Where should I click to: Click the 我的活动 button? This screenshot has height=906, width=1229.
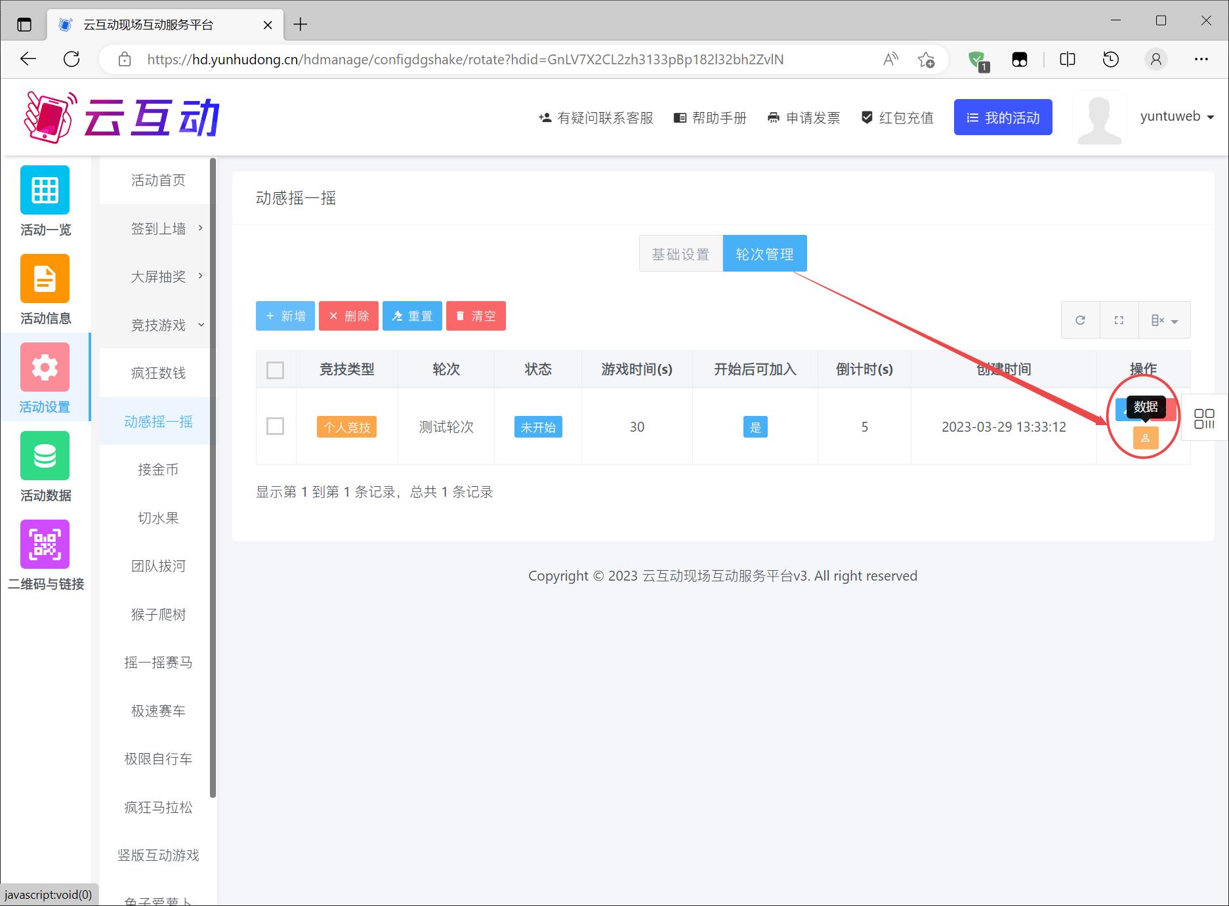(1003, 117)
